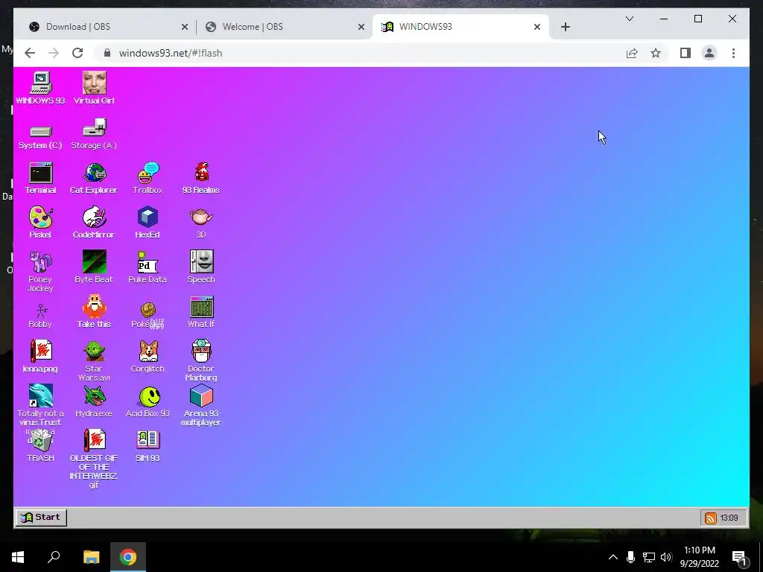The width and height of the screenshot is (763, 572).
Task: Click the Chrome taskbar icon
Action: 128,557
